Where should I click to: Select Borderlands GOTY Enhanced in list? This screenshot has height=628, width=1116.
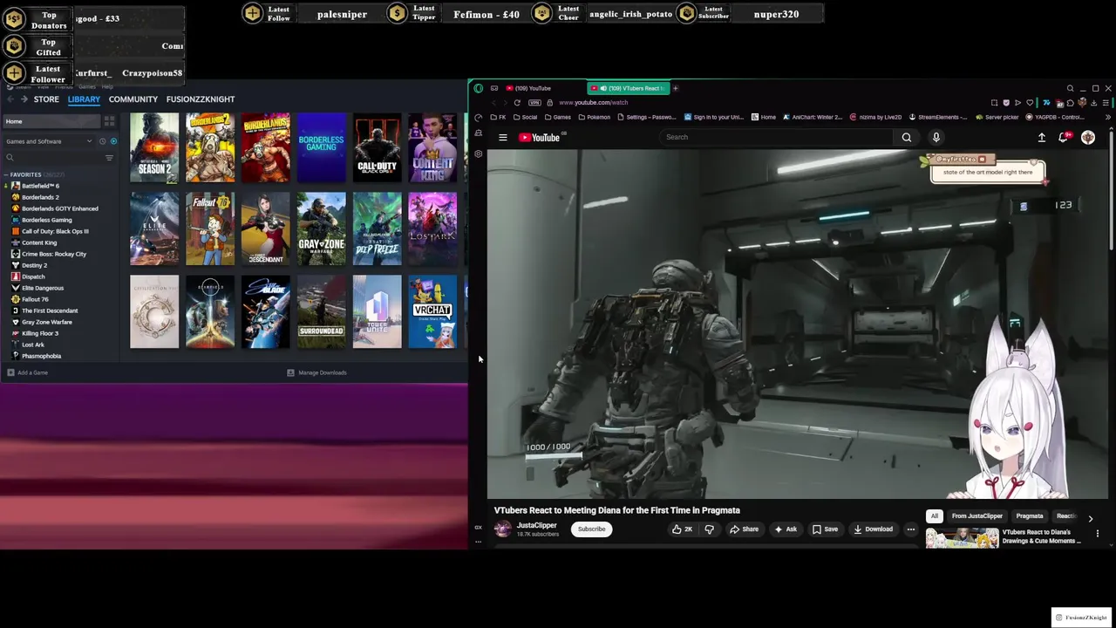tap(59, 208)
